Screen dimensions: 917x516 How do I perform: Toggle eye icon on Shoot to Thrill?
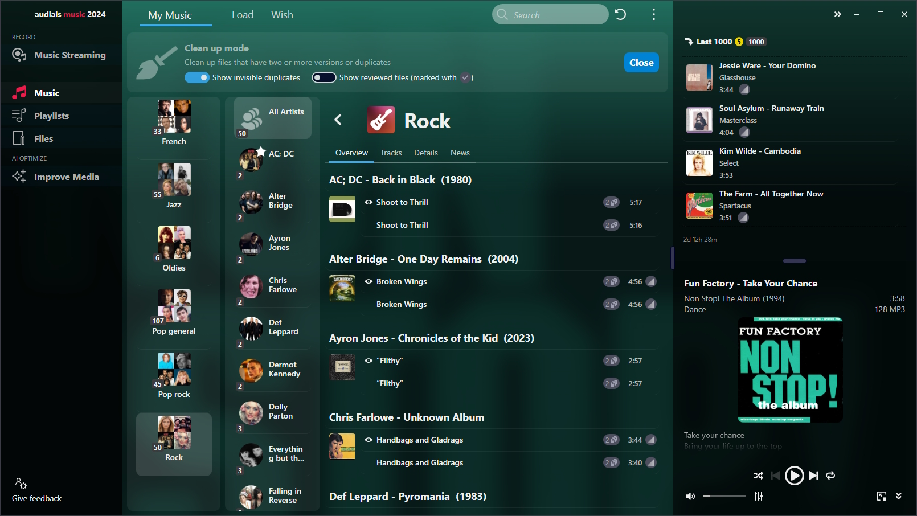coord(369,202)
